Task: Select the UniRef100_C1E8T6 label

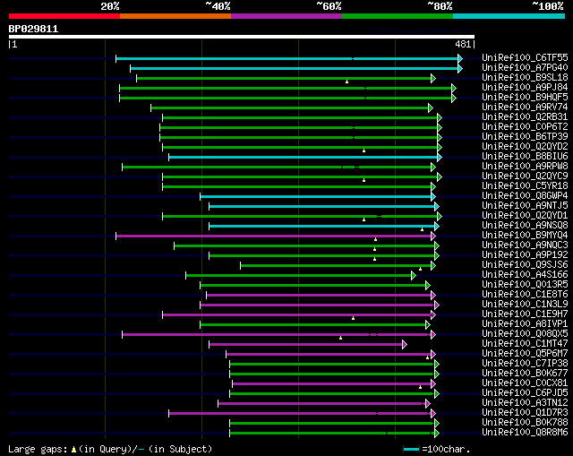Action: [525, 295]
